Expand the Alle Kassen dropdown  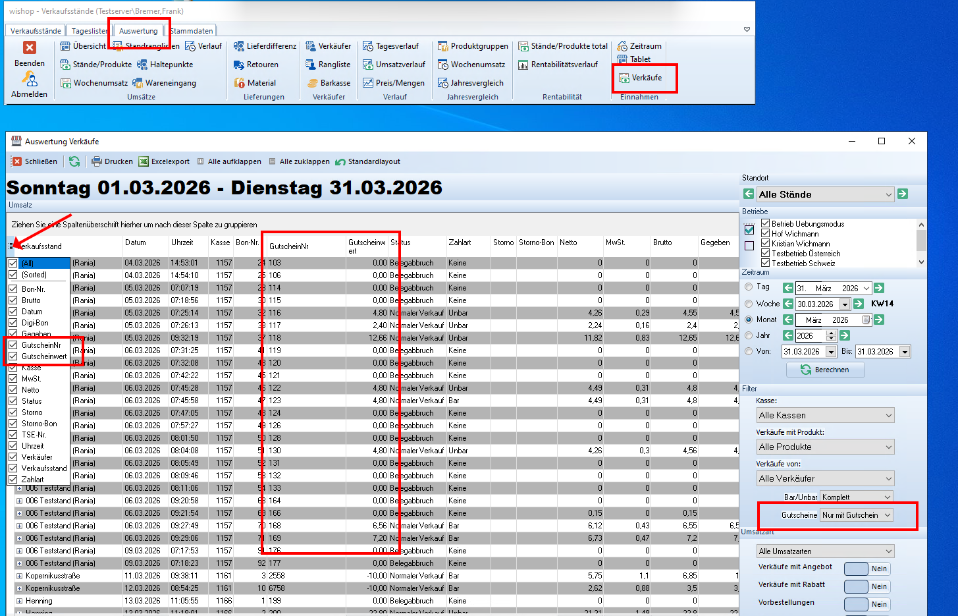(x=826, y=415)
